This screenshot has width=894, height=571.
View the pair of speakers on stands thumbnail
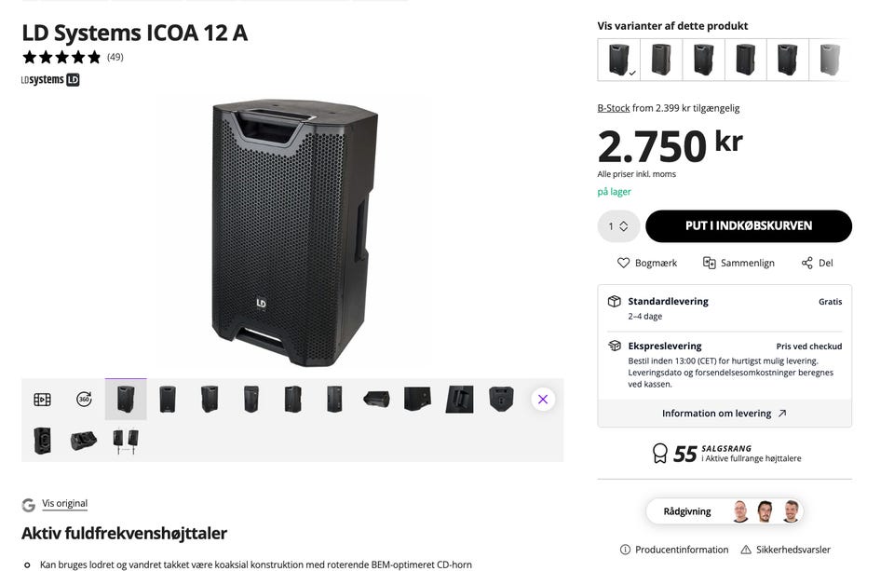click(x=126, y=441)
